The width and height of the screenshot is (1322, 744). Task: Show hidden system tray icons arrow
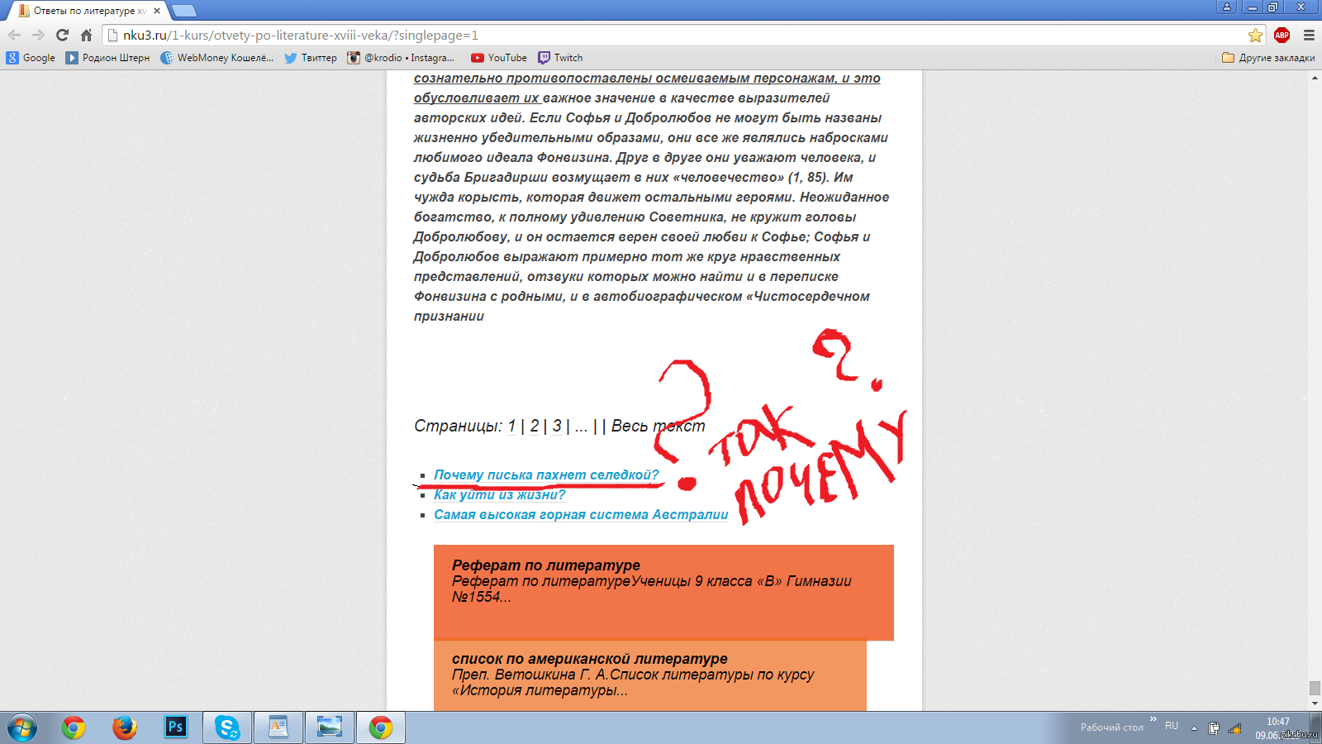(x=1193, y=728)
